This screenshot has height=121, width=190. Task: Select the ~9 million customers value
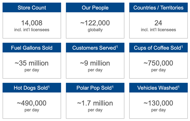[x=95, y=63]
